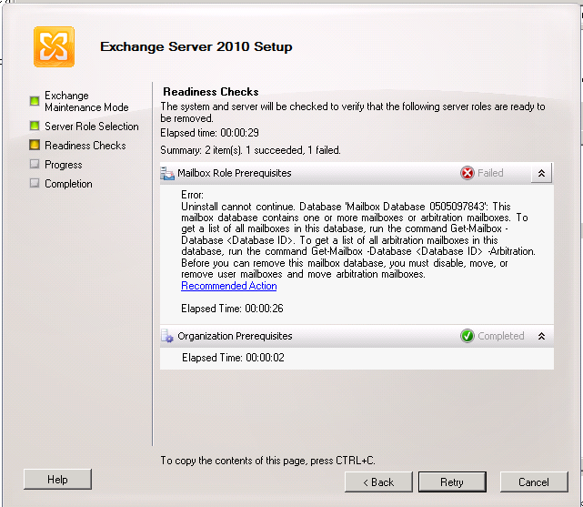
Task: Click the Elapsed Time 00:00:26 text
Action: [232, 309]
